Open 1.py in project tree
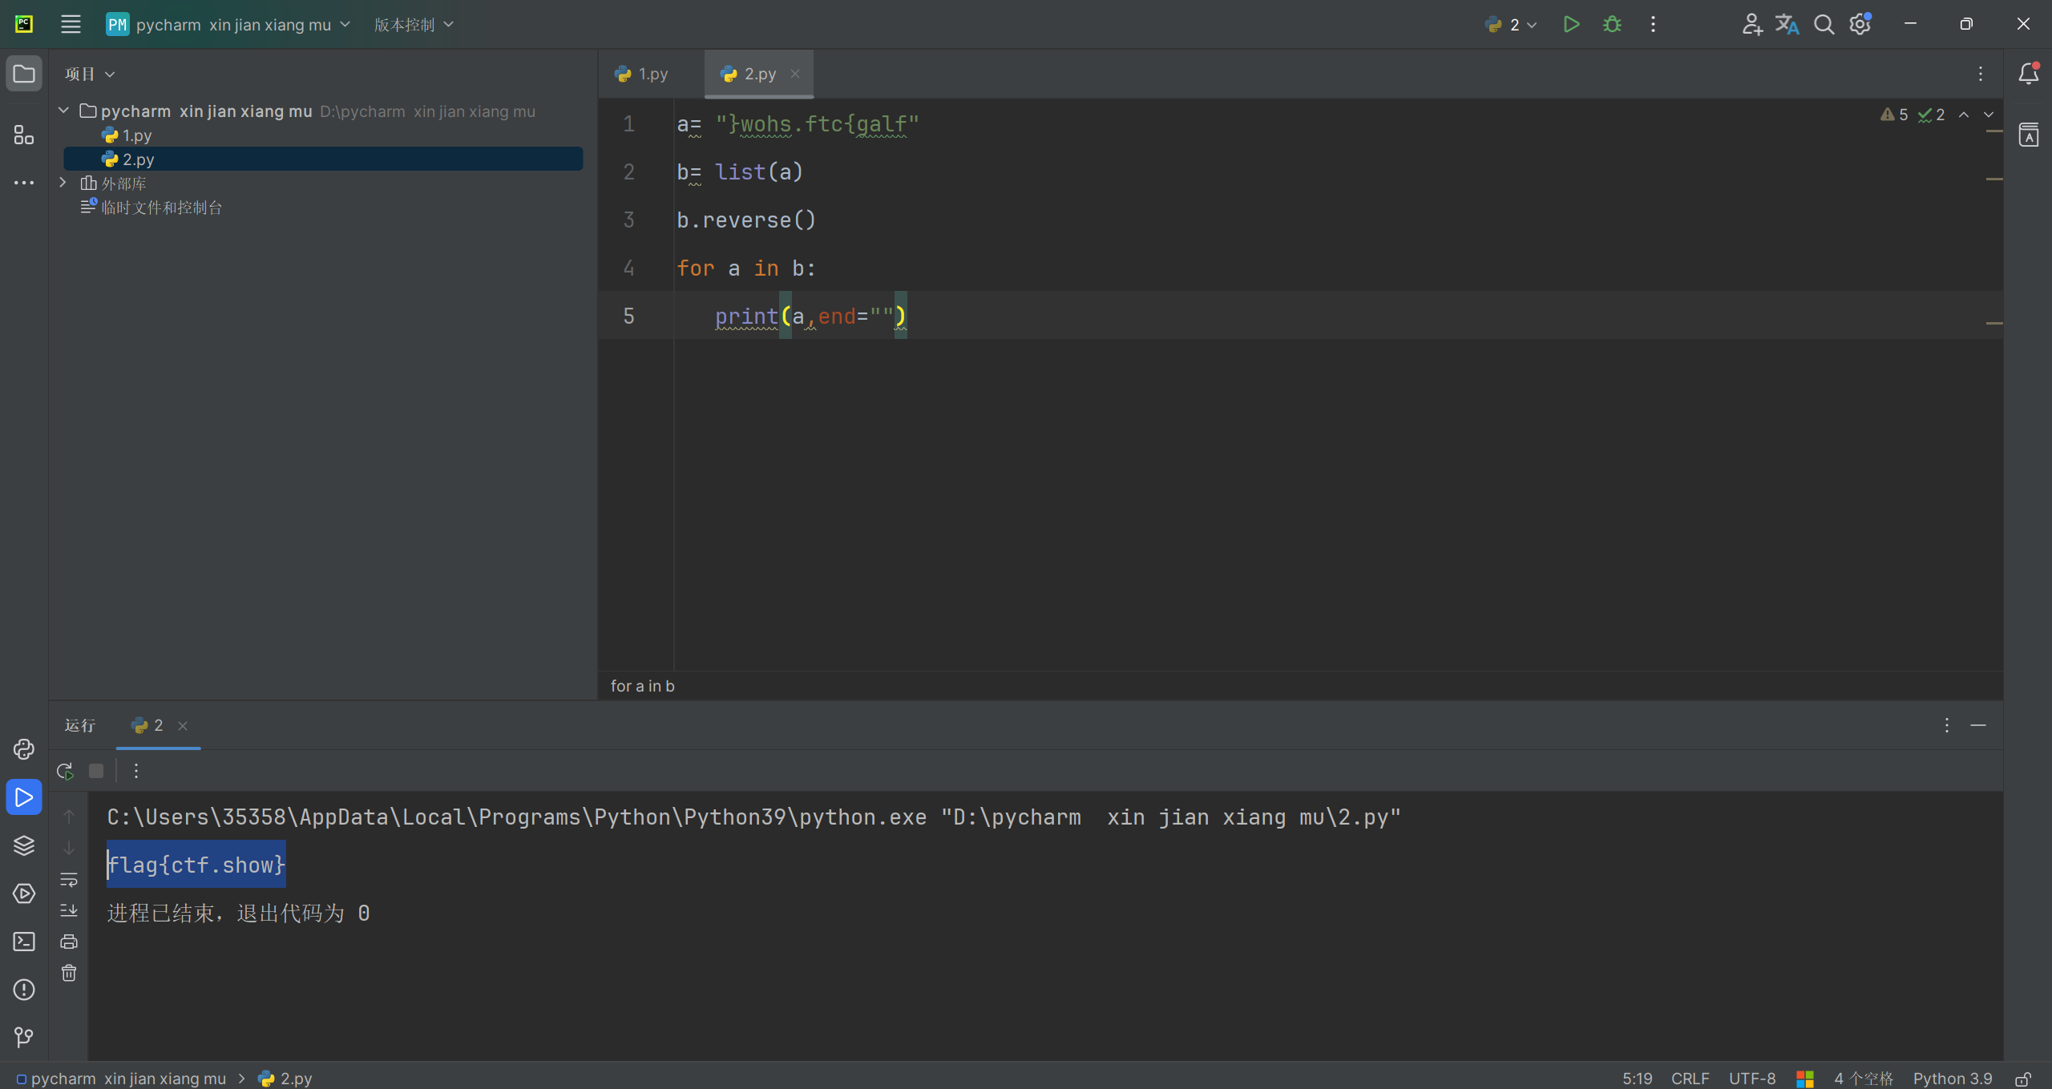The width and height of the screenshot is (2052, 1089). pyautogui.click(x=137, y=135)
